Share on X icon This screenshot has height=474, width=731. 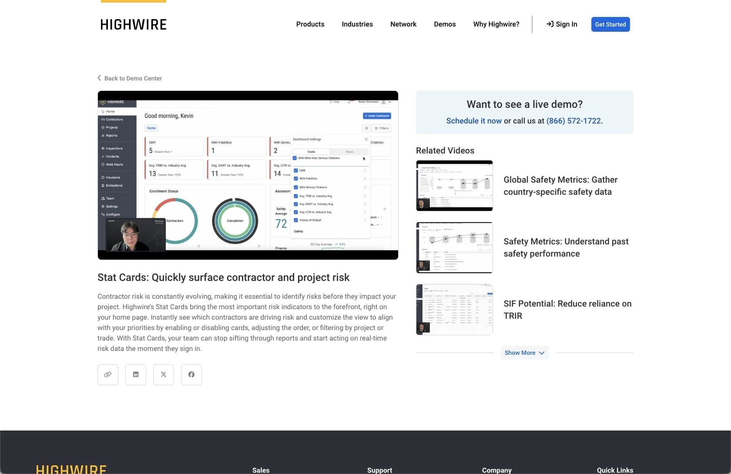pyautogui.click(x=164, y=375)
